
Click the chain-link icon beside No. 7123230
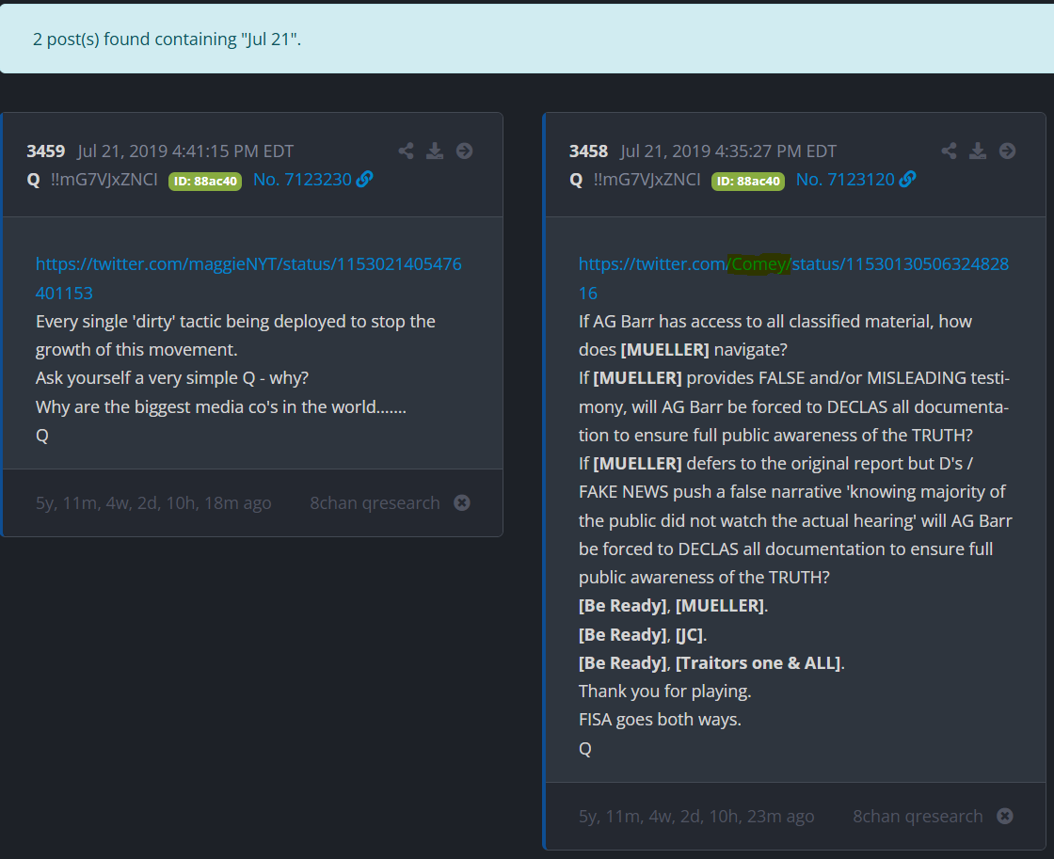pyautogui.click(x=365, y=180)
